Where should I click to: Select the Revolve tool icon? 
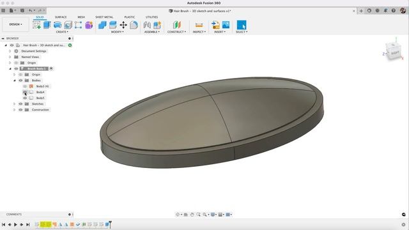pos(58,25)
